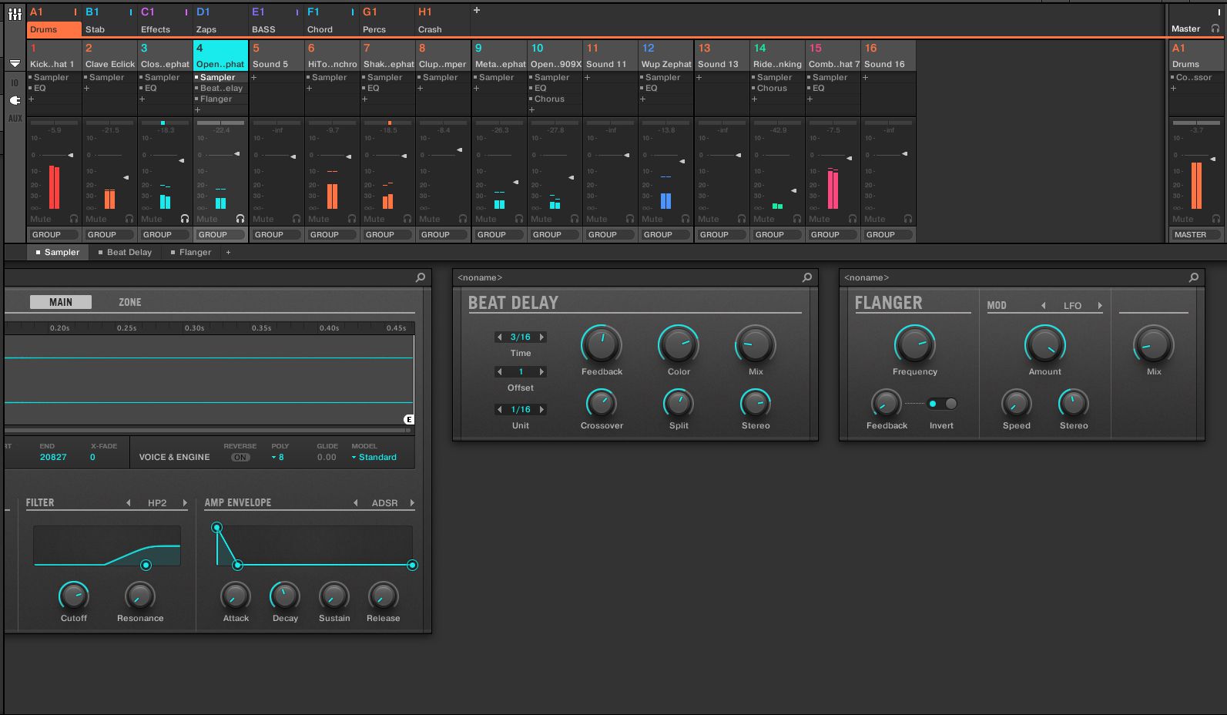
Task: Toggle the Flanger Invert switch
Action: pos(942,404)
